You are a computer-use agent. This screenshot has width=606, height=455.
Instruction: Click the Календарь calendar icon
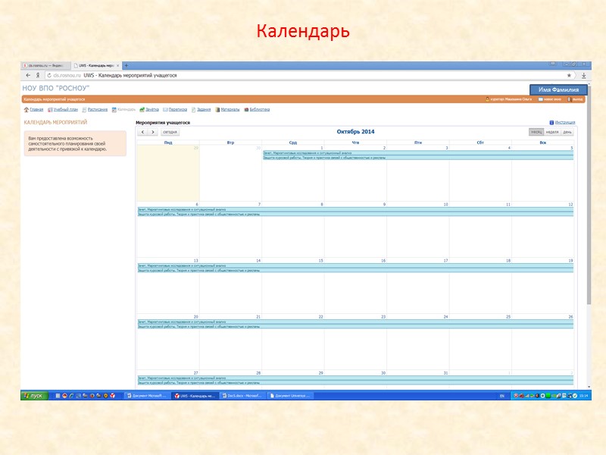[114, 109]
